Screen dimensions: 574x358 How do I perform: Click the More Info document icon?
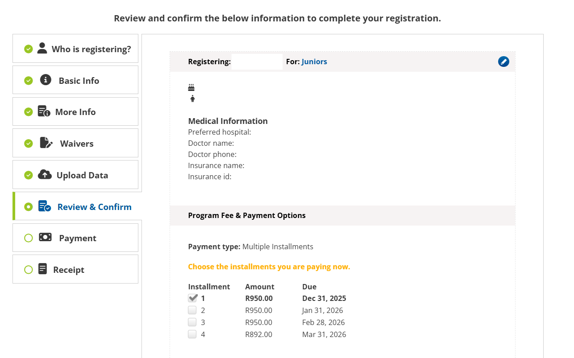(x=44, y=111)
